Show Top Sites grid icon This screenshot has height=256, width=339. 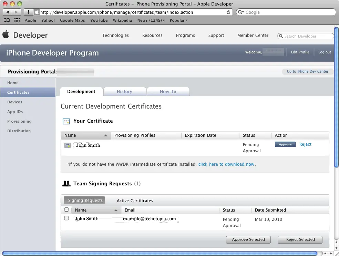[x=17, y=20]
